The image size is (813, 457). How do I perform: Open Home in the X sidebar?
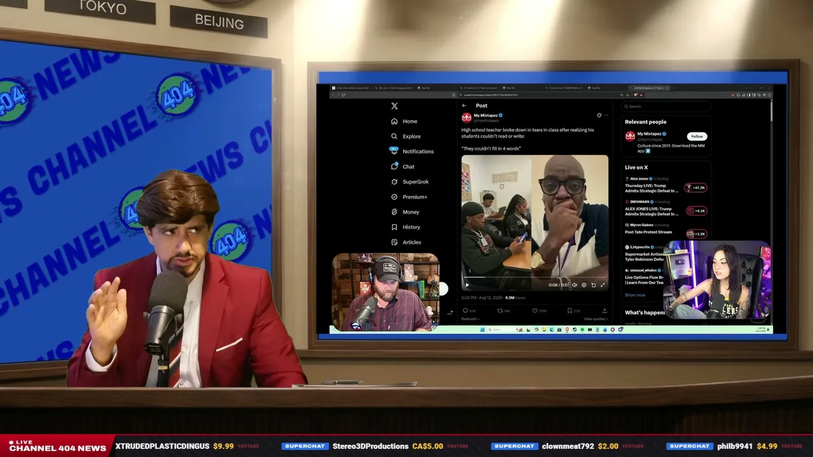coord(404,121)
